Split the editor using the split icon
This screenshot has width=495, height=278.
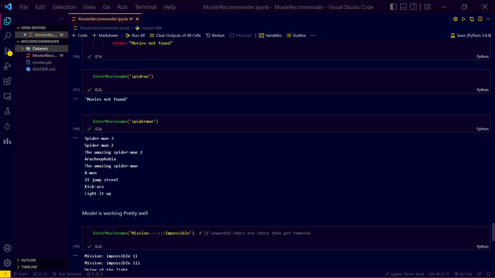(x=480, y=19)
